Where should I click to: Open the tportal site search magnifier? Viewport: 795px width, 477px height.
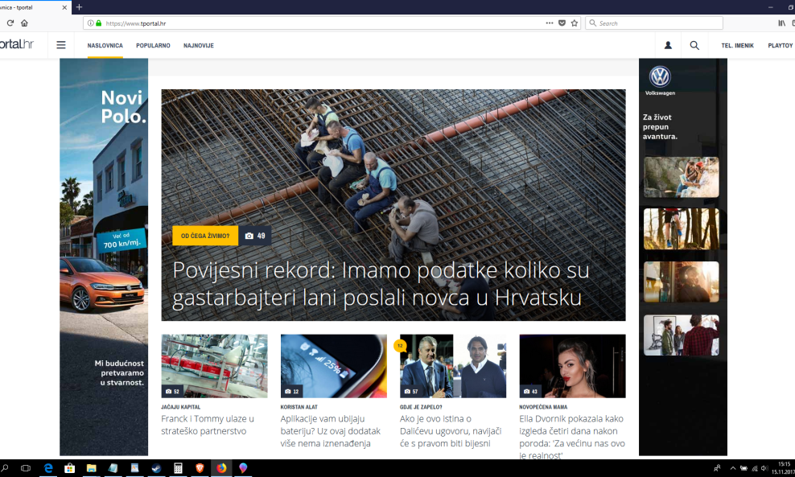tap(694, 45)
